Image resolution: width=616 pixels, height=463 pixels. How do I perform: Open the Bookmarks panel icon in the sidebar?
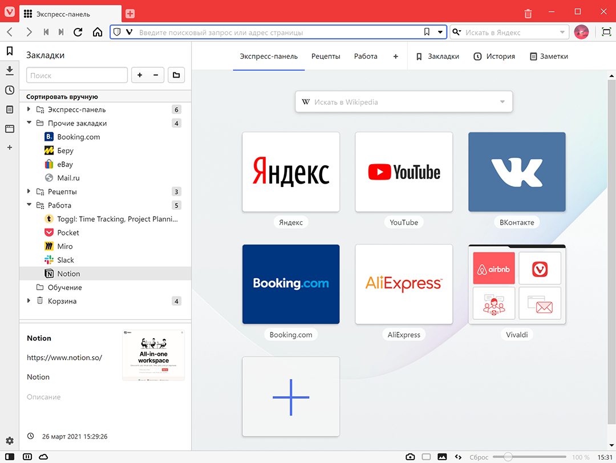click(x=10, y=51)
